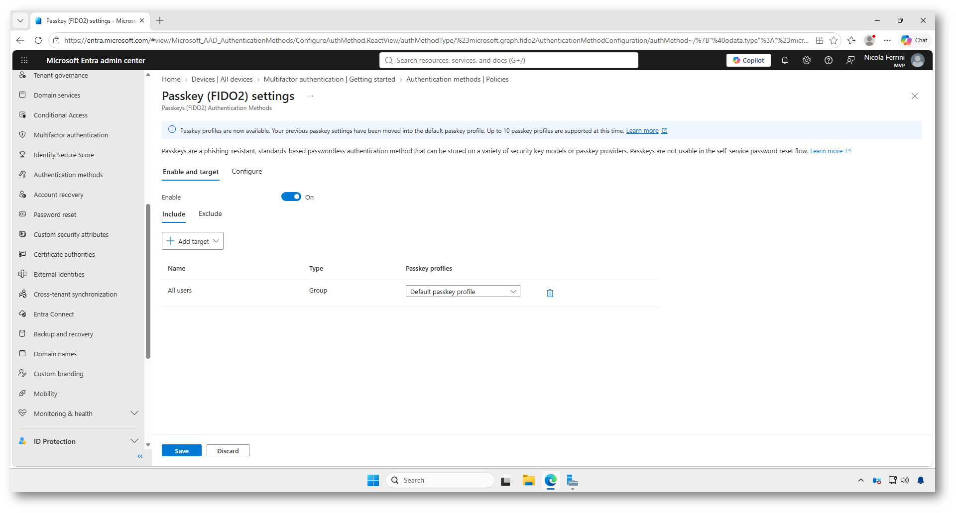Go to Devices | All devices breadcrumb
Screen dimensions: 956x513
tap(222, 80)
